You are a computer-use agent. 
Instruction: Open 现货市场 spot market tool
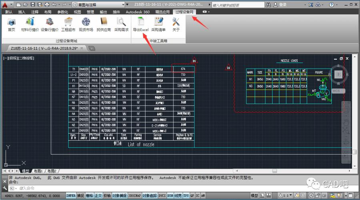(86, 25)
